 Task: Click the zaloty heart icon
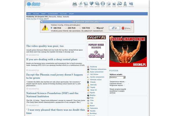click(91, 4)
